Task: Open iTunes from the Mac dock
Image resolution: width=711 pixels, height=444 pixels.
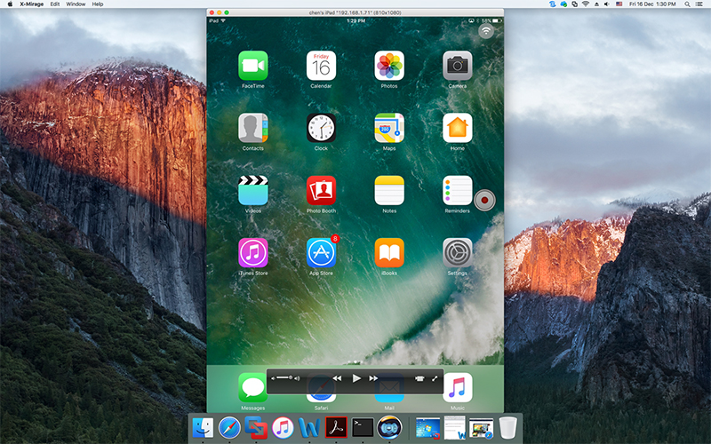Action: click(283, 428)
